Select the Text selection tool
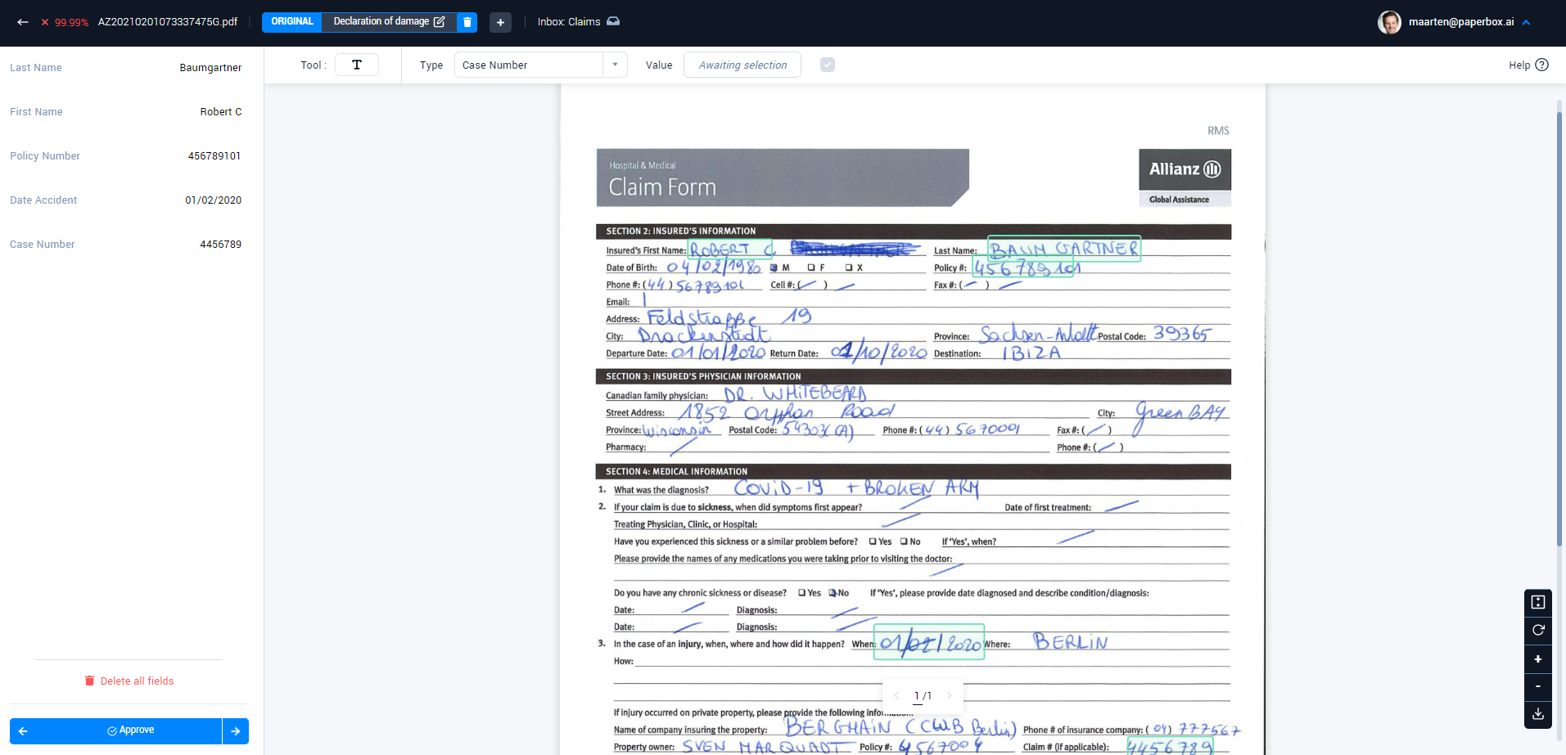1566x755 pixels. [356, 64]
